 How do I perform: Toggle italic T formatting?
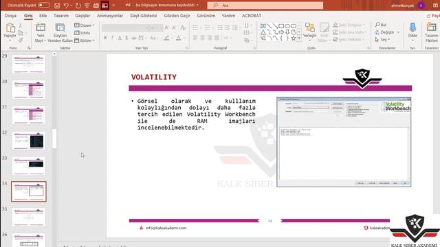[113, 38]
